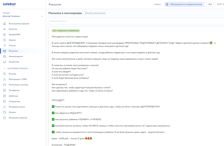Collapse the НАСТРОЙКИ ПРОЕКТА section

click(x=5, y=68)
